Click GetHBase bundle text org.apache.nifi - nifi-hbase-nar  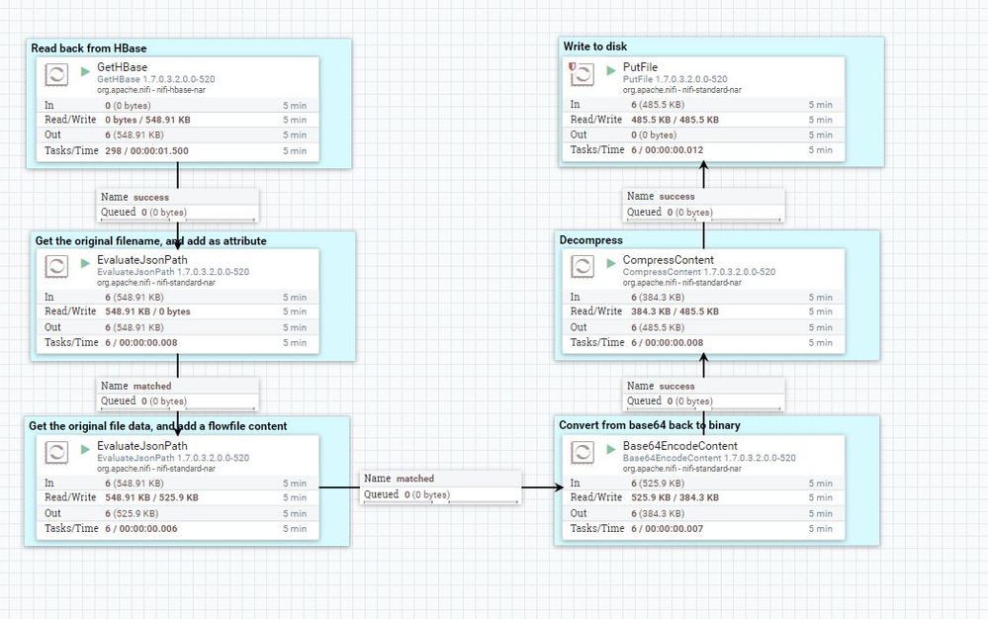click(x=151, y=90)
